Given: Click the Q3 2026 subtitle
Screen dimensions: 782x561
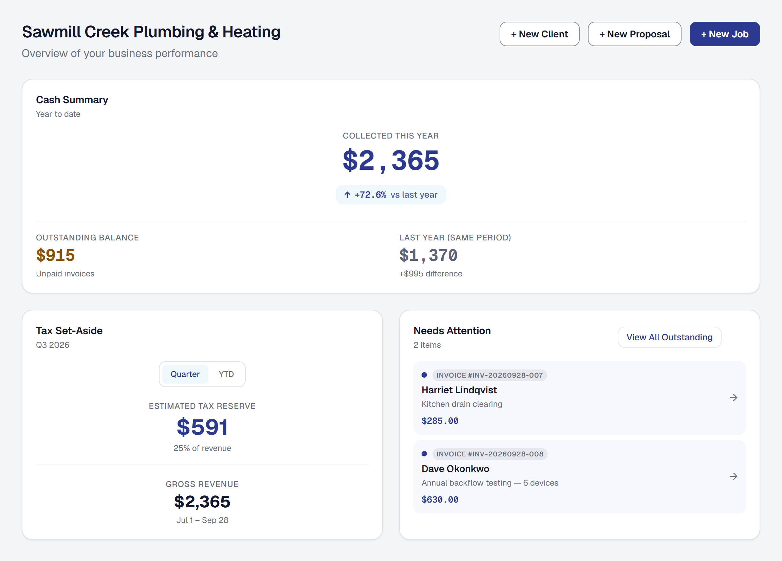Looking at the screenshot, I should coord(53,345).
